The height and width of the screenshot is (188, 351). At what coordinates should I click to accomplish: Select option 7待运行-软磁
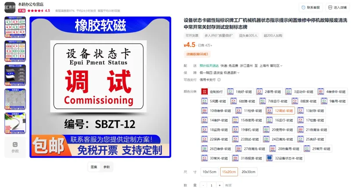274,101
